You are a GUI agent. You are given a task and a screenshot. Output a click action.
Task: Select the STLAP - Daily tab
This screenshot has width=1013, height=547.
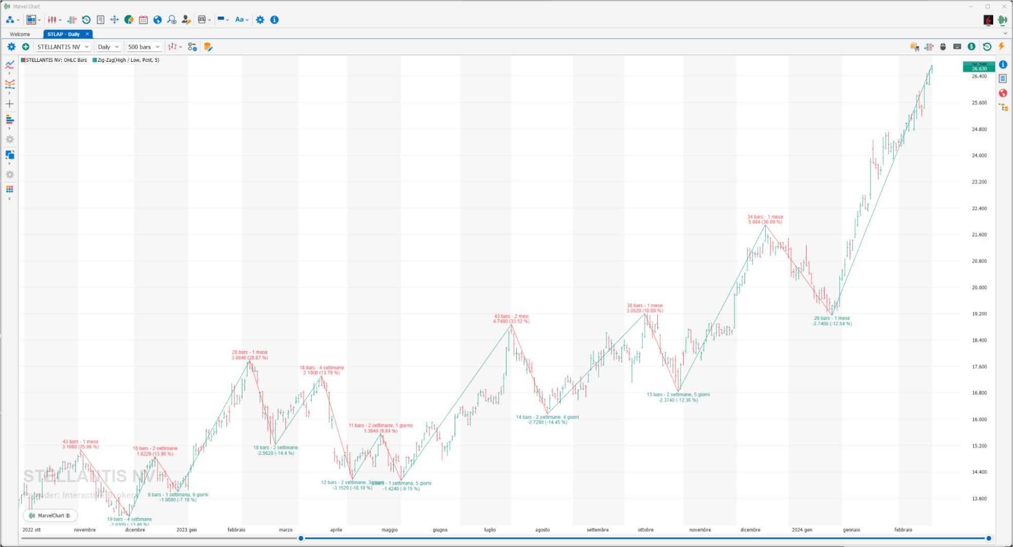pyautogui.click(x=63, y=34)
